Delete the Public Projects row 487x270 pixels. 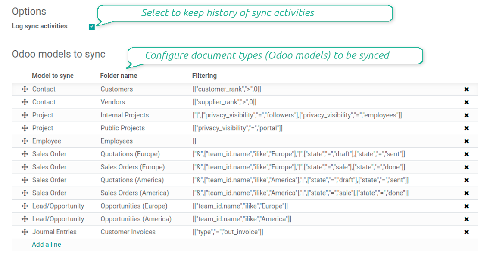[x=467, y=128]
